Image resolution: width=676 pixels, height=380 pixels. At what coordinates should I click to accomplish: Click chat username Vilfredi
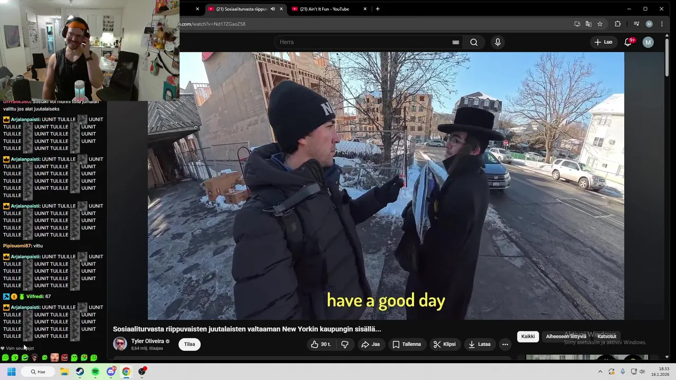pos(34,297)
